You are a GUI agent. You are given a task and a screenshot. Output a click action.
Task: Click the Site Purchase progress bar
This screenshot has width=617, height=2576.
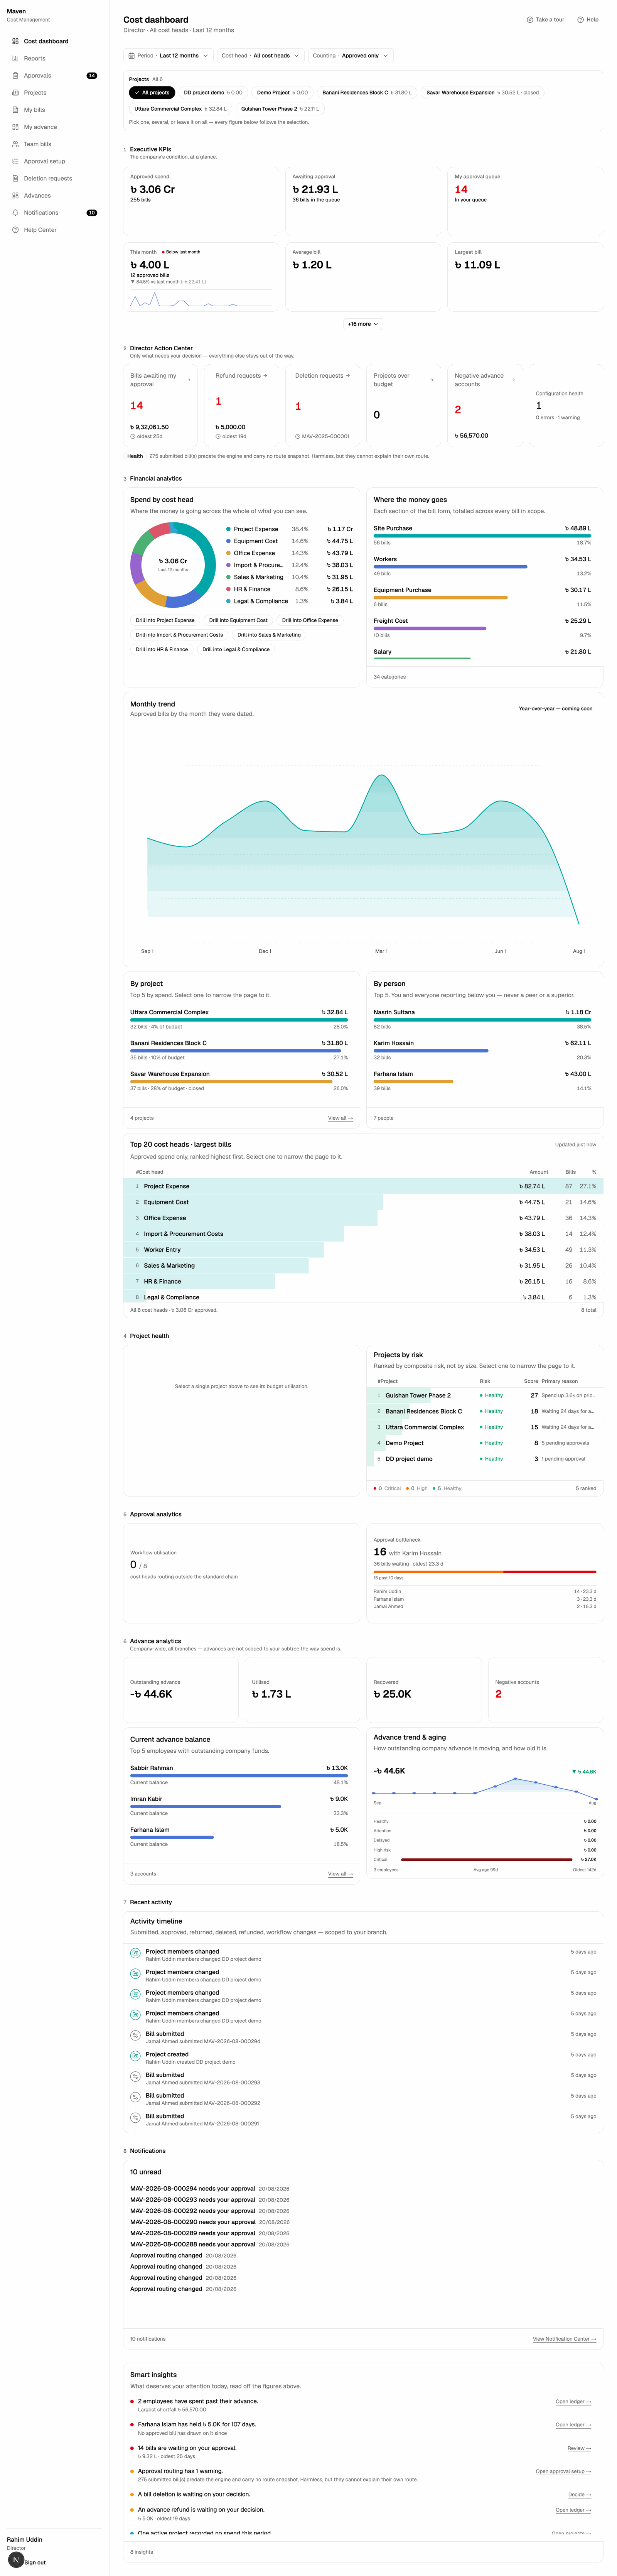coord(482,536)
